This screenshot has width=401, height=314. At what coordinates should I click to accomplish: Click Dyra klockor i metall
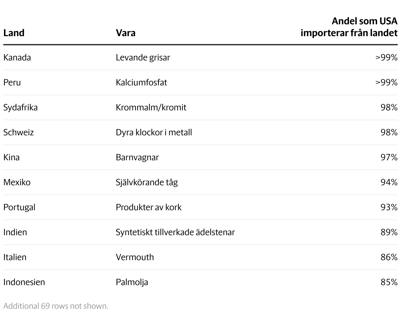click(154, 132)
